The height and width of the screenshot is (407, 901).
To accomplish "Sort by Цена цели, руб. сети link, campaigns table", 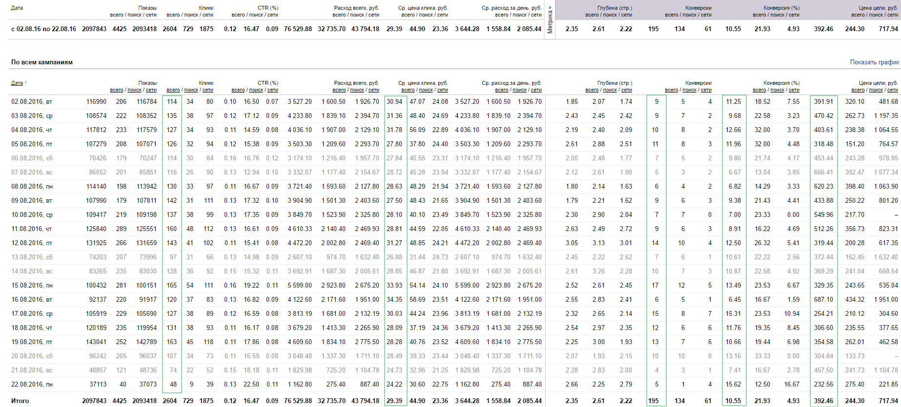I will pyautogui.click(x=893, y=90).
